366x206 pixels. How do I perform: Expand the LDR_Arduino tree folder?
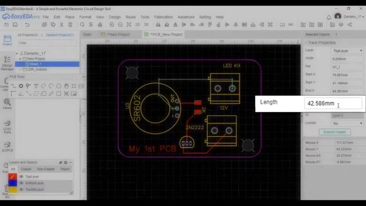(x=20, y=69)
